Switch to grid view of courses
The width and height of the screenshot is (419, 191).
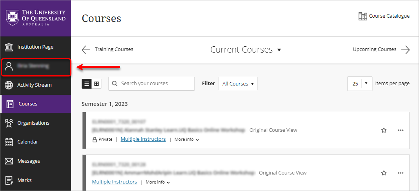97,84
